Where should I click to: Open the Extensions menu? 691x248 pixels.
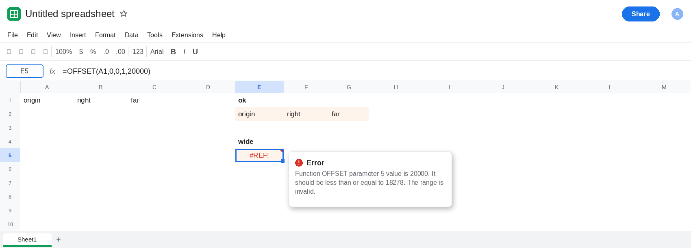187,35
